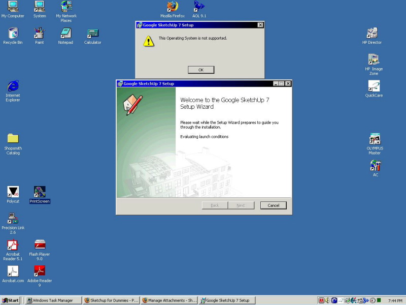Select the Acrobat.com desktop shortcut
Viewport: 406px width, 305px height.
[13, 274]
